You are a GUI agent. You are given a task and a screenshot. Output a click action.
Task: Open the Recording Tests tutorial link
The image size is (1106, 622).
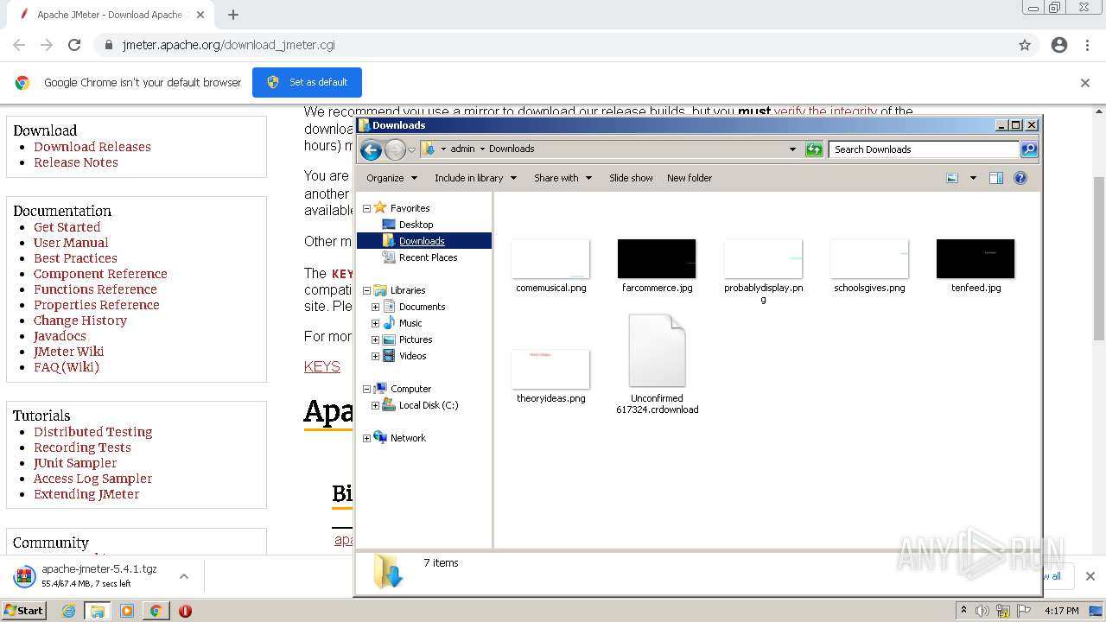pos(82,447)
